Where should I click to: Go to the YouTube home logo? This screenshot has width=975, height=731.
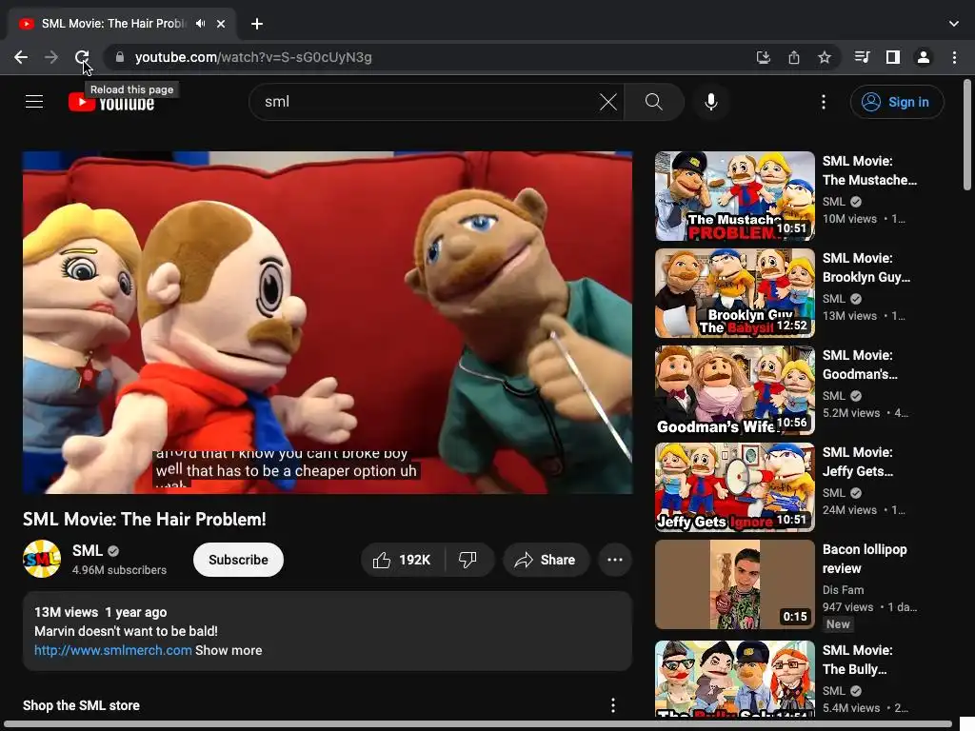(111, 102)
